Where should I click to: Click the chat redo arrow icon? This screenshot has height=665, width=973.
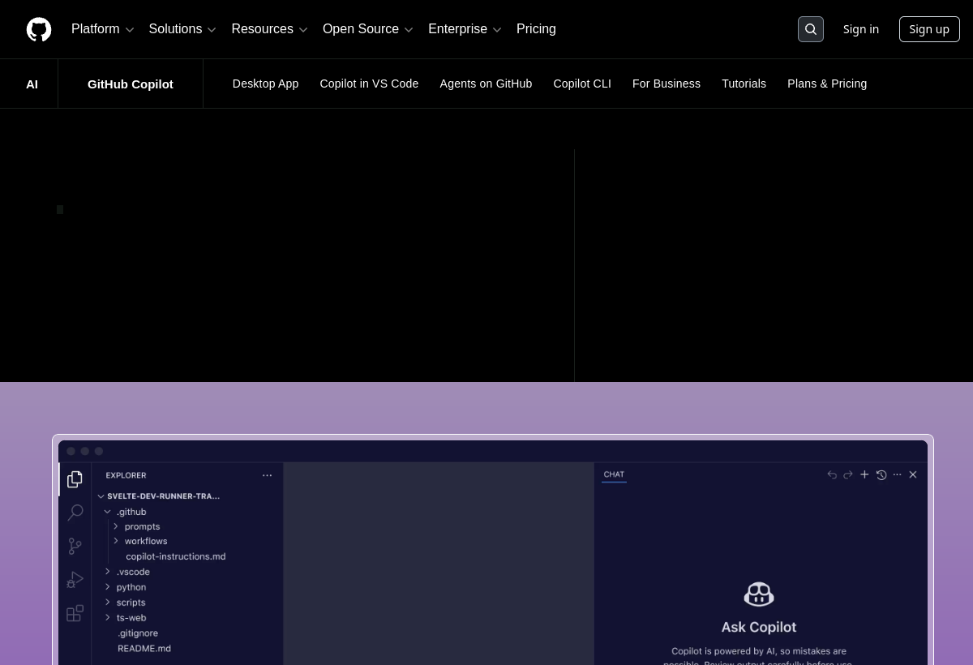tap(848, 474)
